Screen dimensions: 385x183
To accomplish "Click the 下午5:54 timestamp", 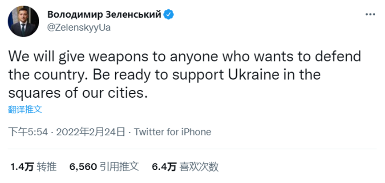I will click(28, 132).
